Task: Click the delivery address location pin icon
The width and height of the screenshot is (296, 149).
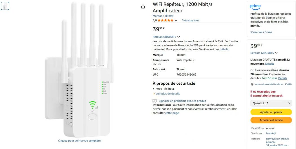Action: [252, 84]
